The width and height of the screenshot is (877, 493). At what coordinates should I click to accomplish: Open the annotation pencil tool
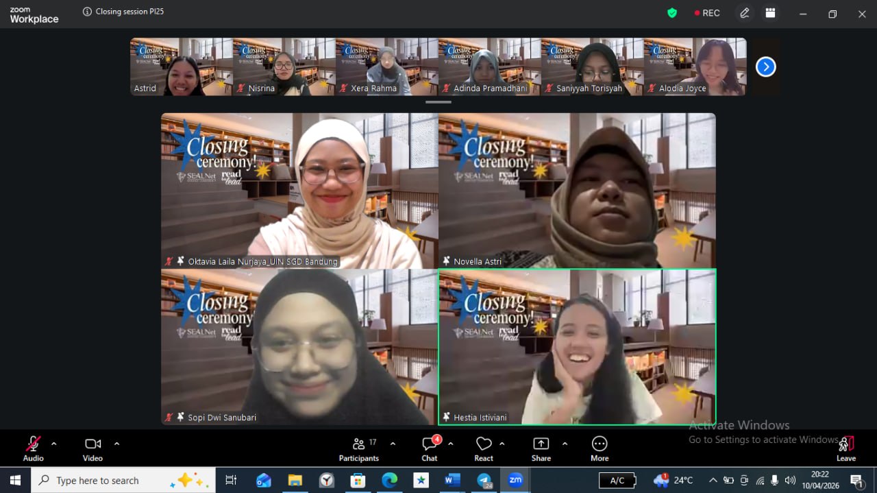coord(745,13)
